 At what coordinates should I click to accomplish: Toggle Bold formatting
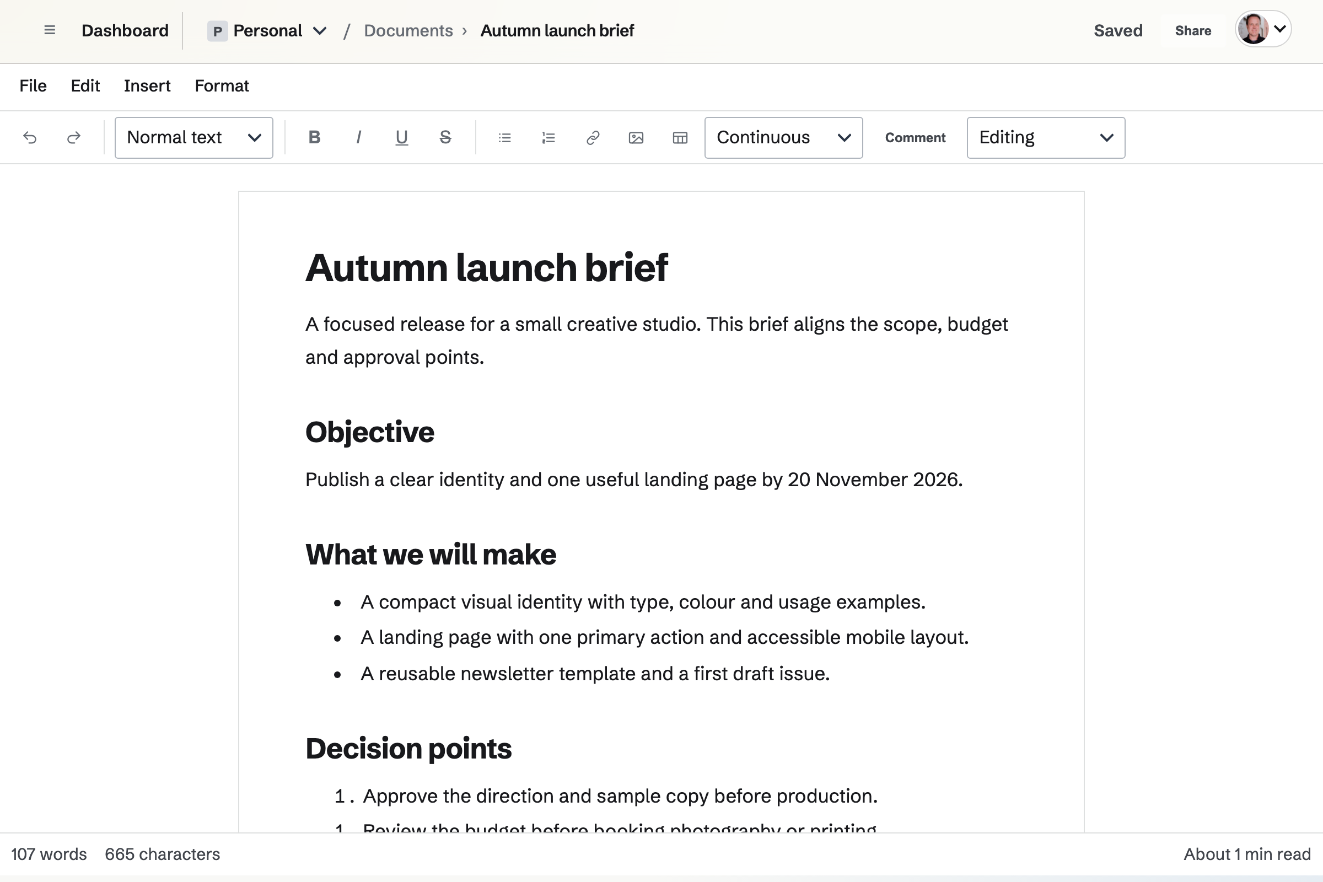314,138
